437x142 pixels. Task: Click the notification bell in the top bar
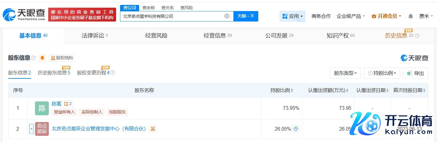411,16
